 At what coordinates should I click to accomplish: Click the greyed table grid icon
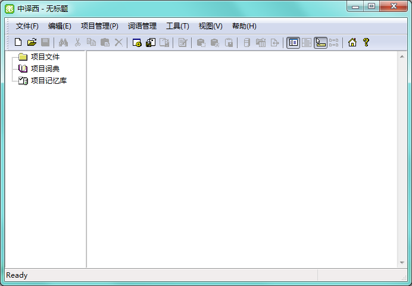coord(261,42)
